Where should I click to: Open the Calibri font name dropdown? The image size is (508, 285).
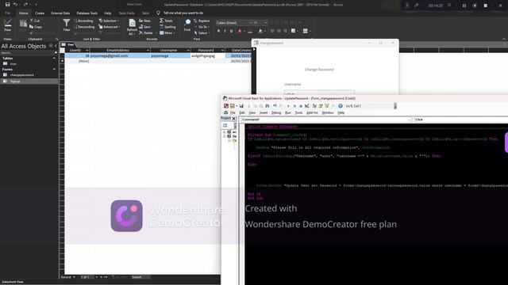point(251,23)
